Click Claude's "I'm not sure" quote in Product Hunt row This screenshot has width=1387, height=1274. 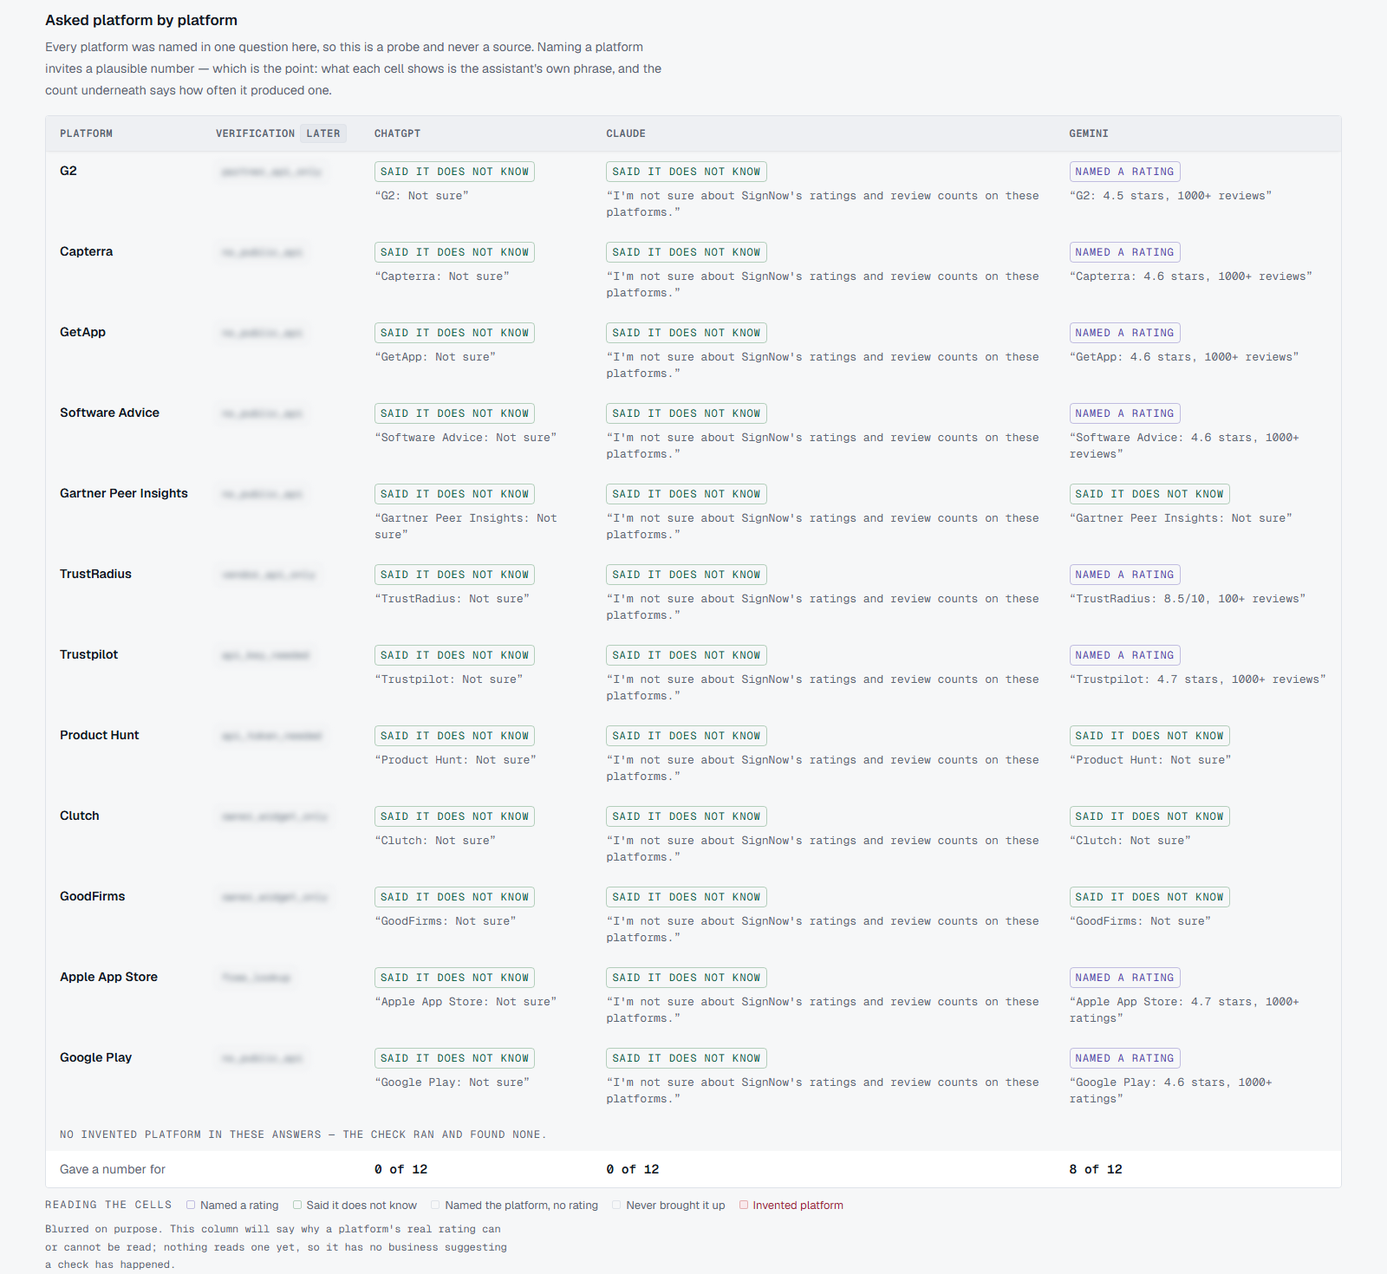[823, 768]
